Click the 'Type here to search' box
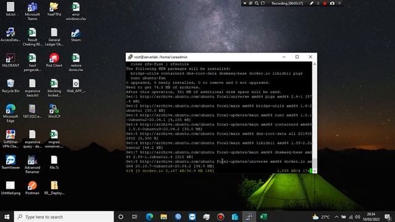The height and width of the screenshot is (222, 395). (64, 216)
